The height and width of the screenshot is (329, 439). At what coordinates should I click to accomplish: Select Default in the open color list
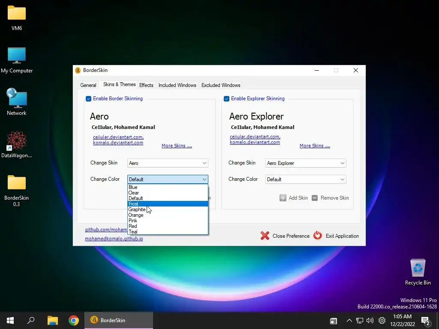[168, 198]
